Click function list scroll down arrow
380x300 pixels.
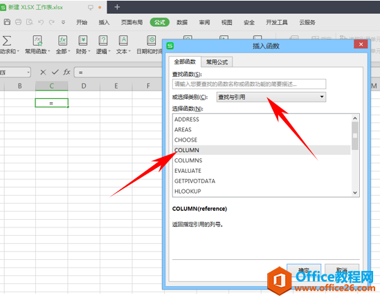pos(355,193)
